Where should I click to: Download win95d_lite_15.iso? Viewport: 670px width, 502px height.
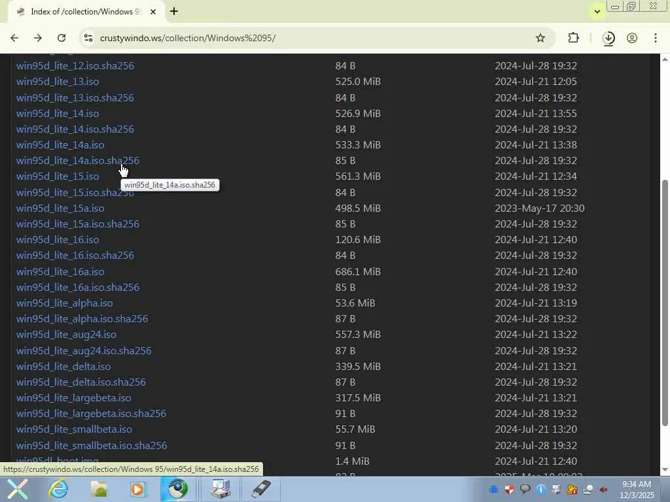pyautogui.click(x=58, y=176)
